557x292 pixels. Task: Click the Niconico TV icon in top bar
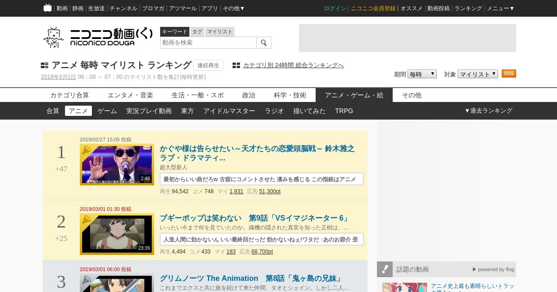[x=47, y=8]
